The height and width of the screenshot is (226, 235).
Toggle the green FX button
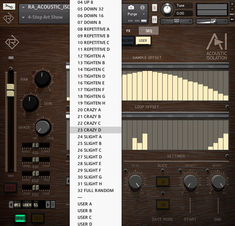pos(20,218)
